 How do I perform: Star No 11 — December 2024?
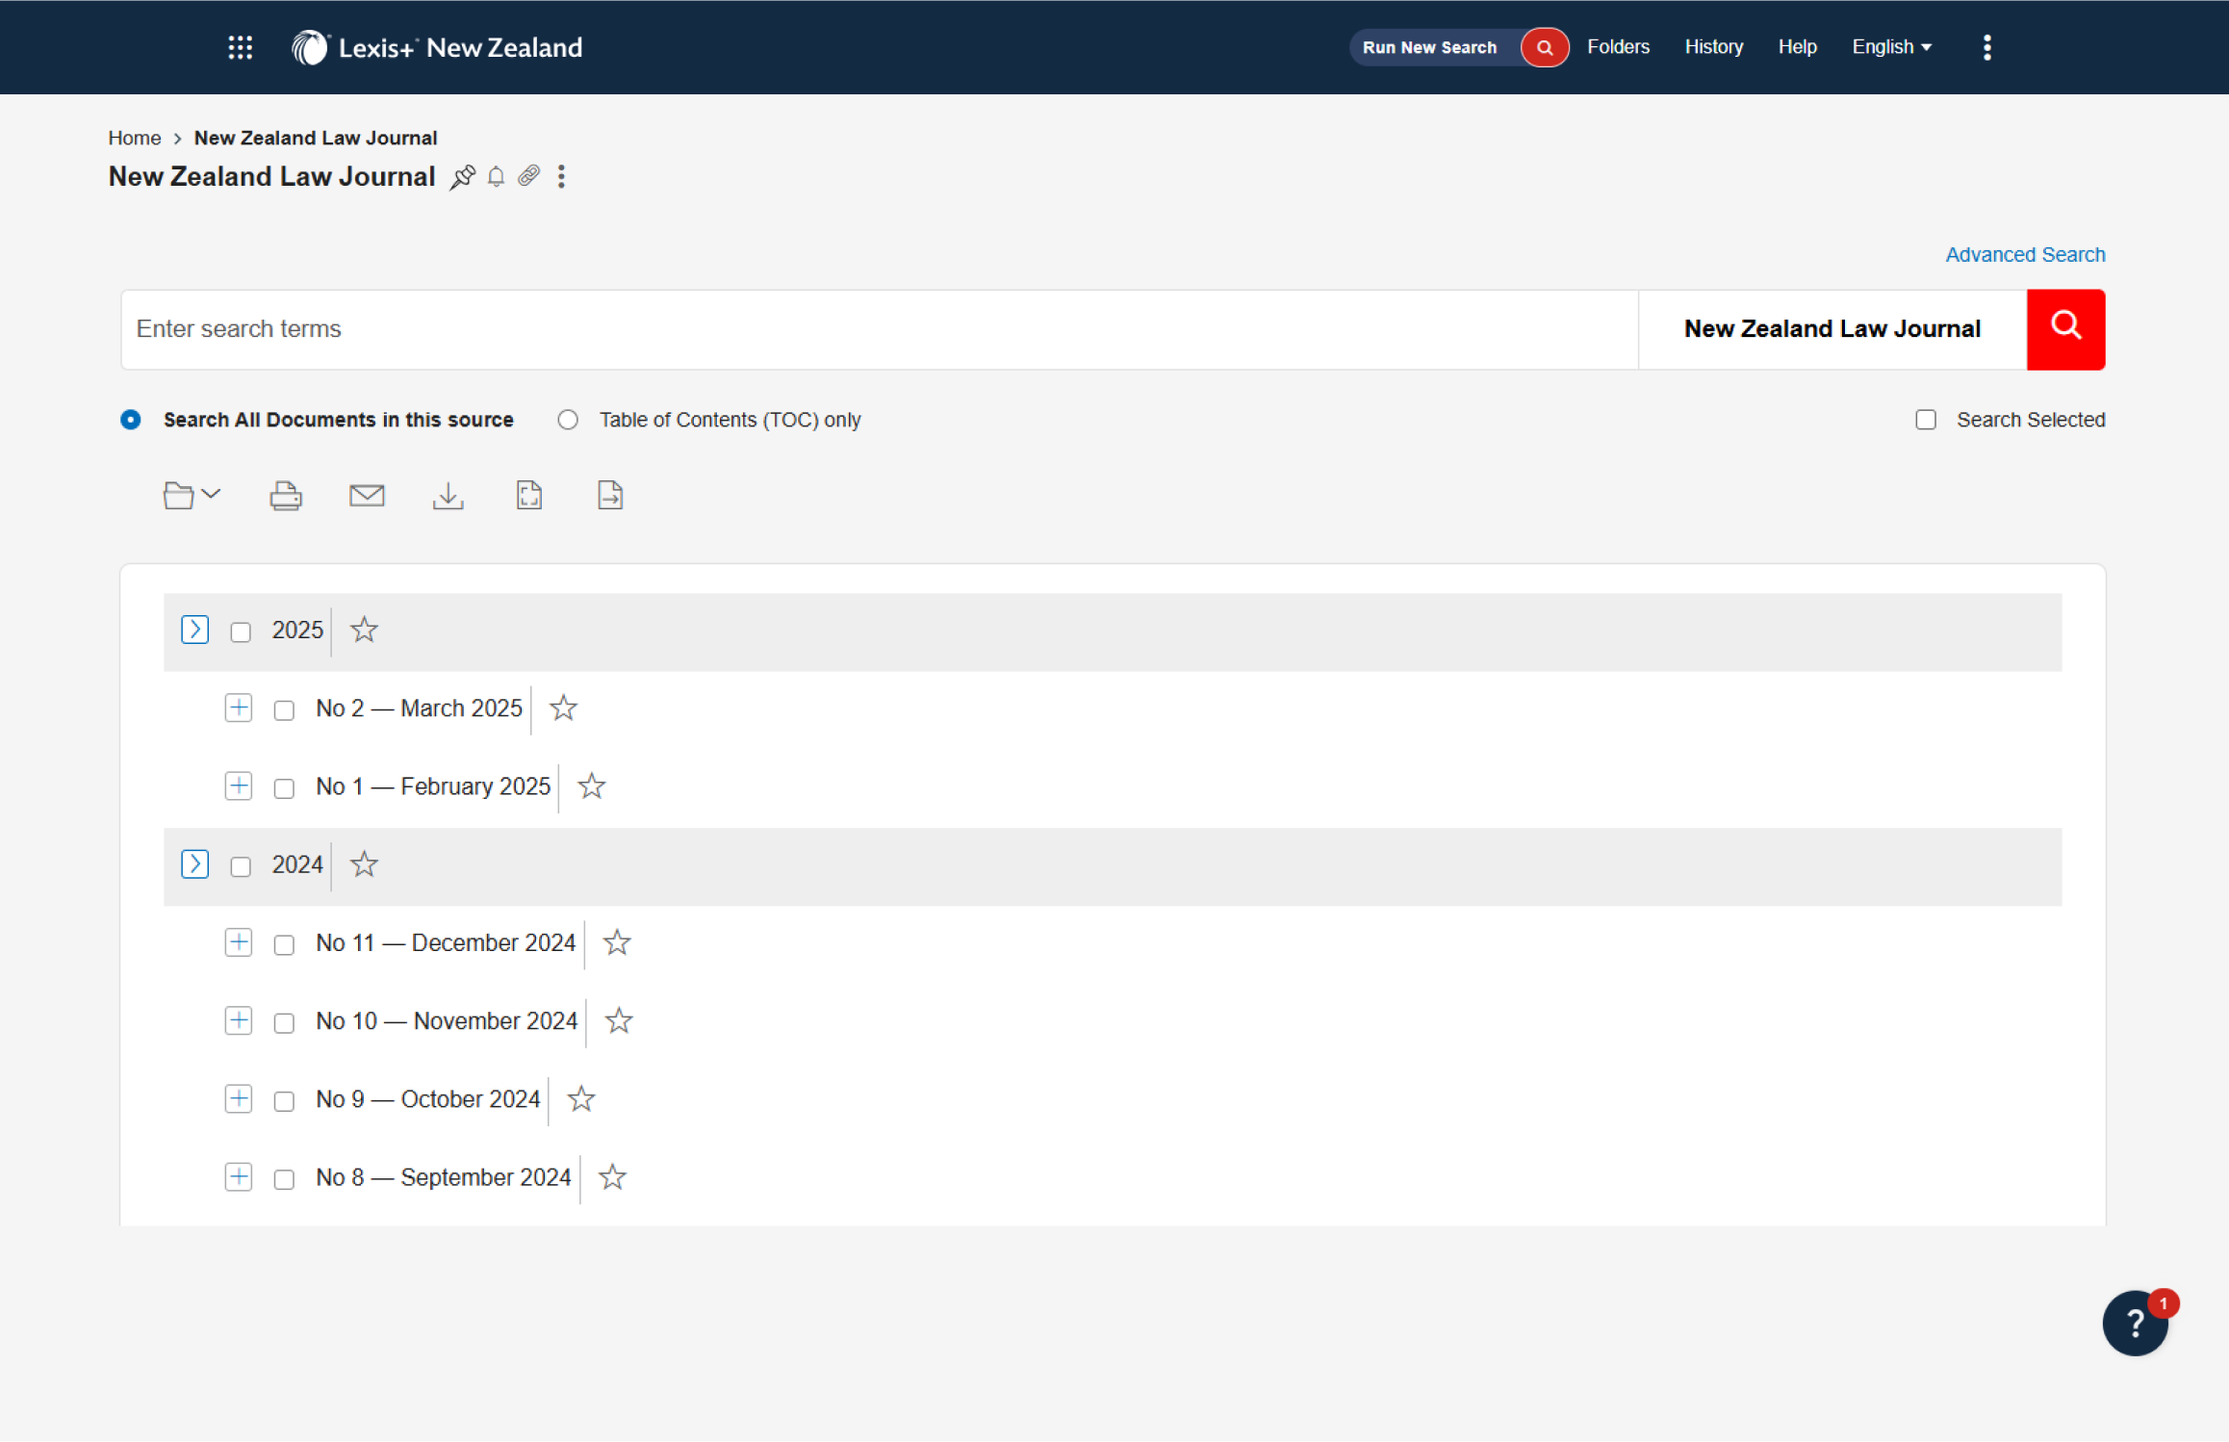(617, 943)
